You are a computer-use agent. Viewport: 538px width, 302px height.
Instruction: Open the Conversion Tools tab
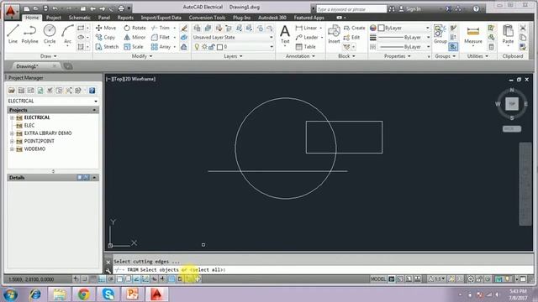tap(207, 18)
